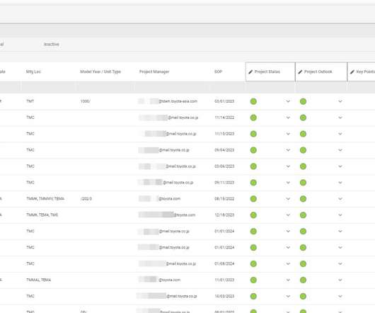375x313 pixels.
Task: Select the 'TMMAL, TEMA' location cell
Action: [x=38, y=280]
